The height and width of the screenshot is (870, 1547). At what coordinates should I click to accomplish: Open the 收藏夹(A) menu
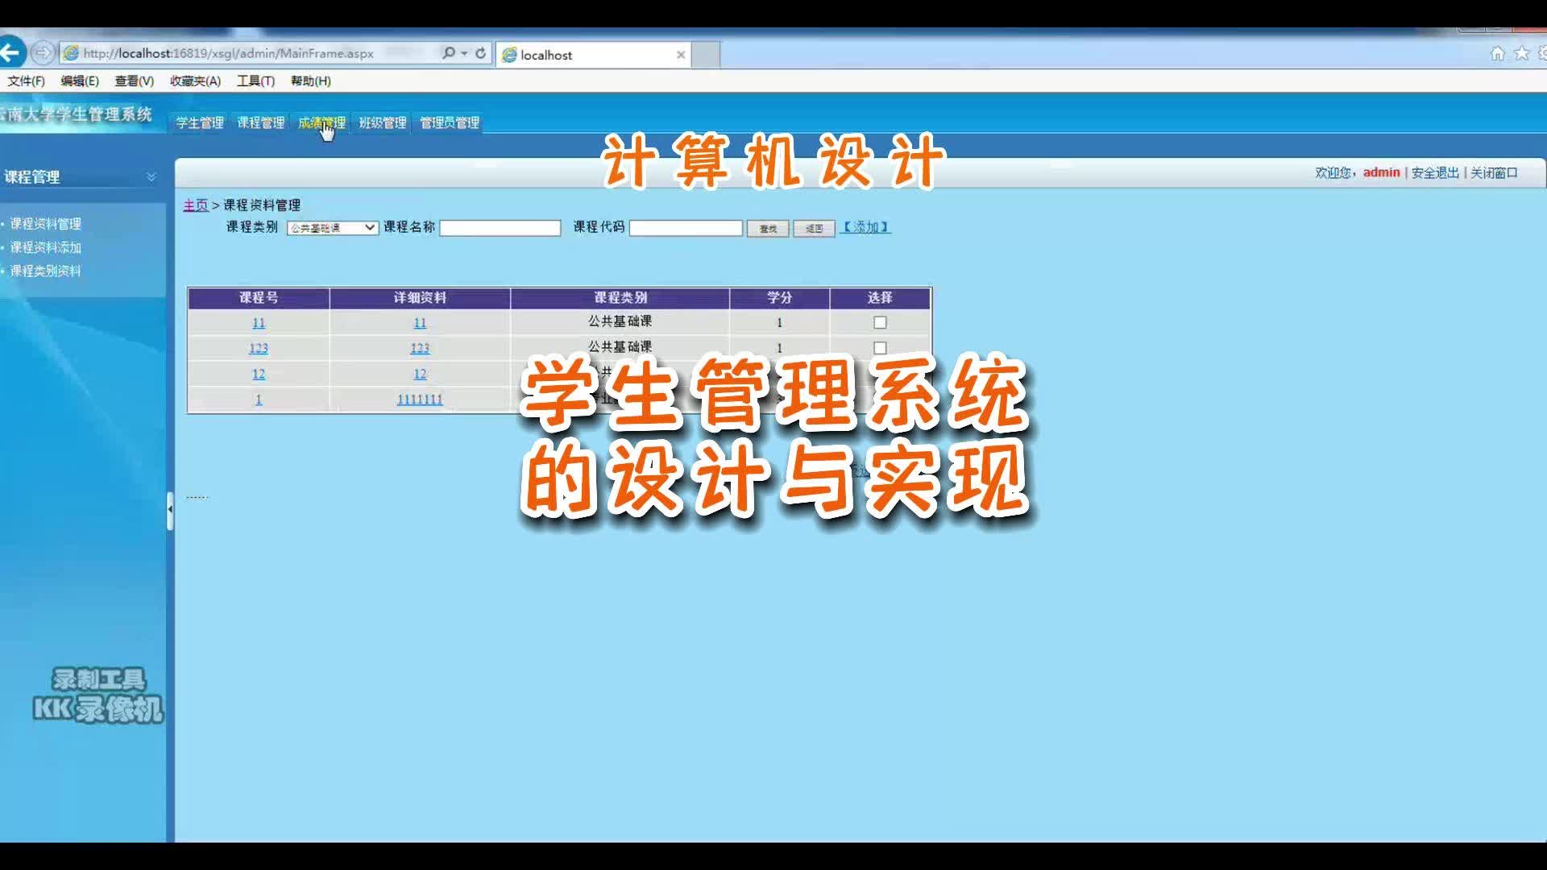pyautogui.click(x=195, y=81)
